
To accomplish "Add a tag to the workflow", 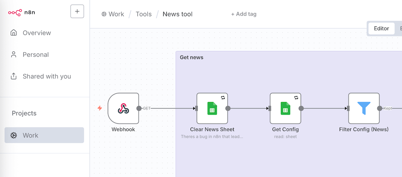I will 244,14.
